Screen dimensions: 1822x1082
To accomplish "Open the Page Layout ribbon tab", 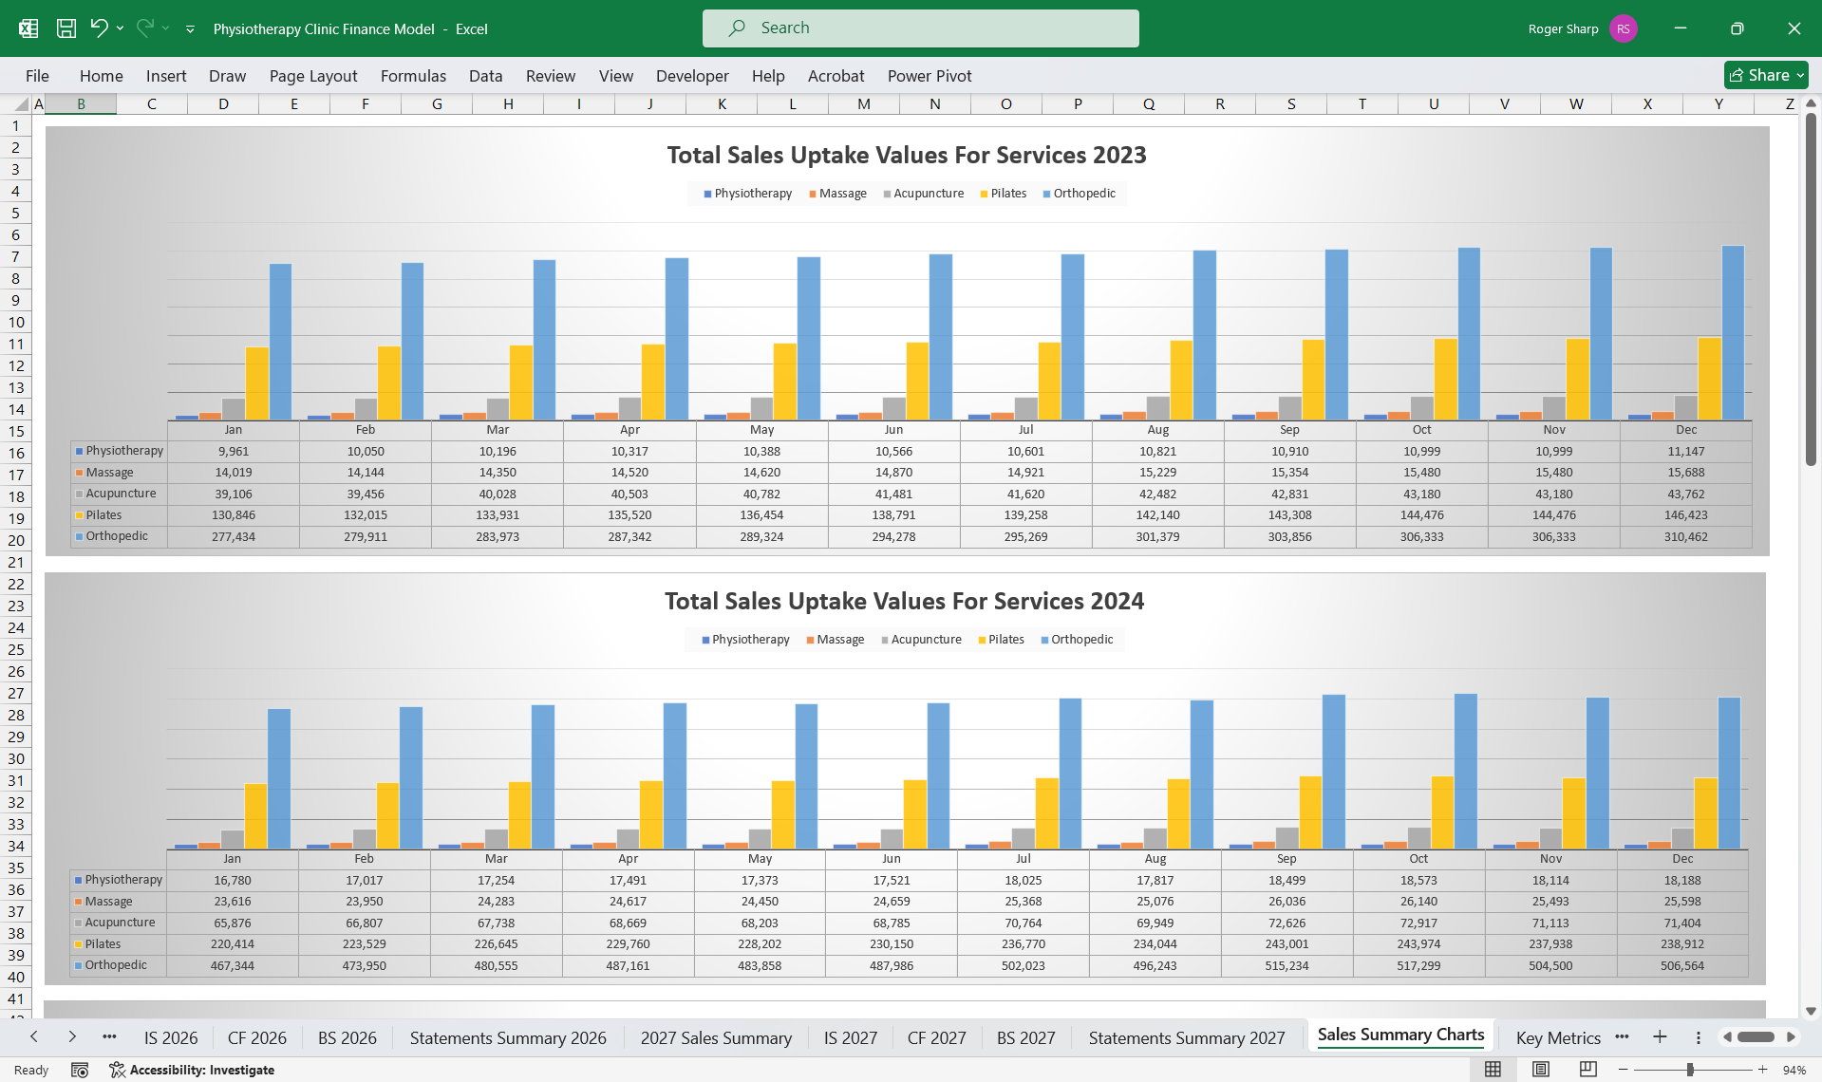I will tap(313, 76).
